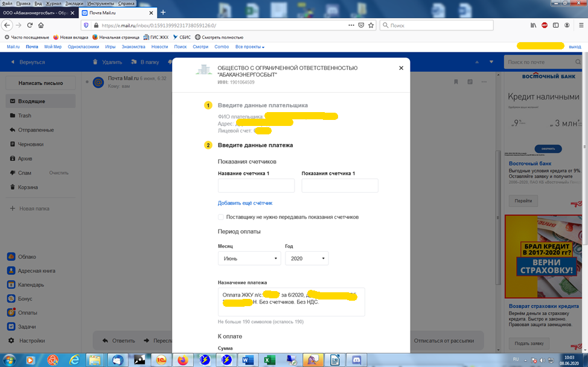
Task: Open a new browser tab with plus
Action: pos(163,13)
